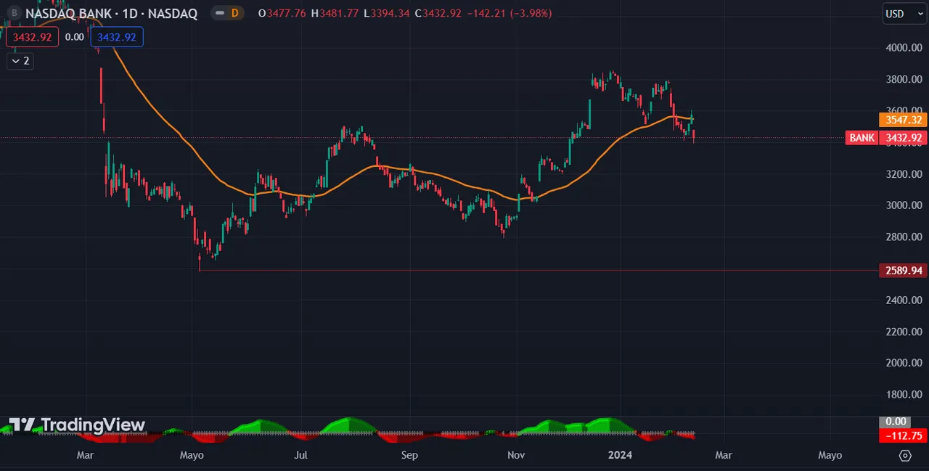Expand the collapsed indicators legend showing 2
The image size is (929, 471).
pos(20,61)
